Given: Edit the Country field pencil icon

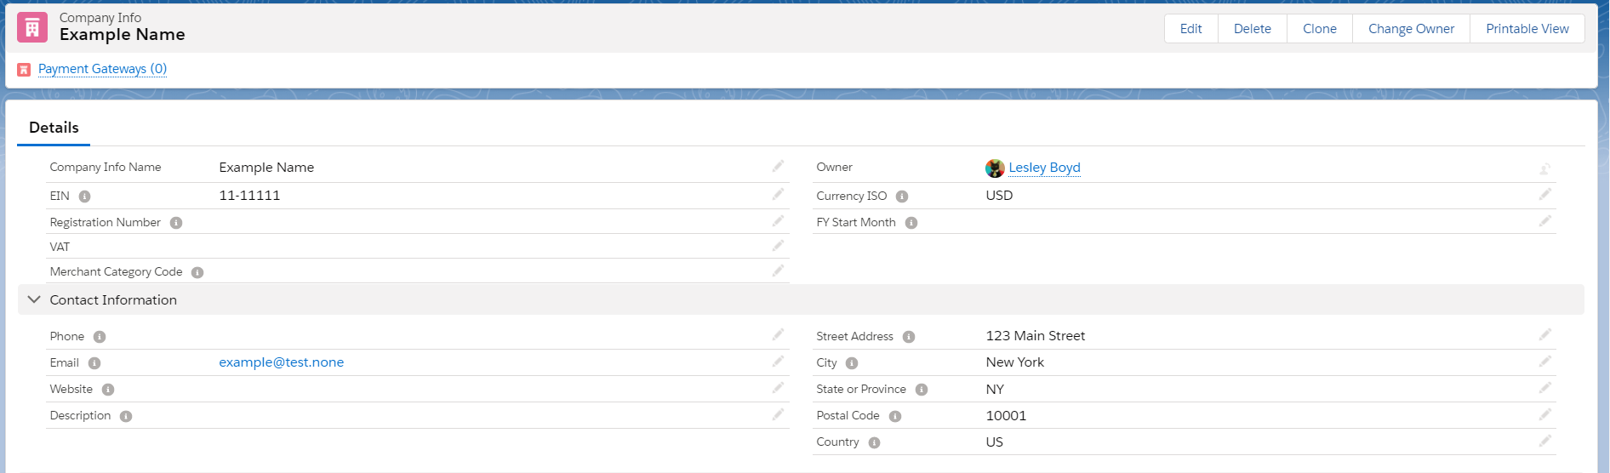Looking at the screenshot, I should tap(1545, 441).
